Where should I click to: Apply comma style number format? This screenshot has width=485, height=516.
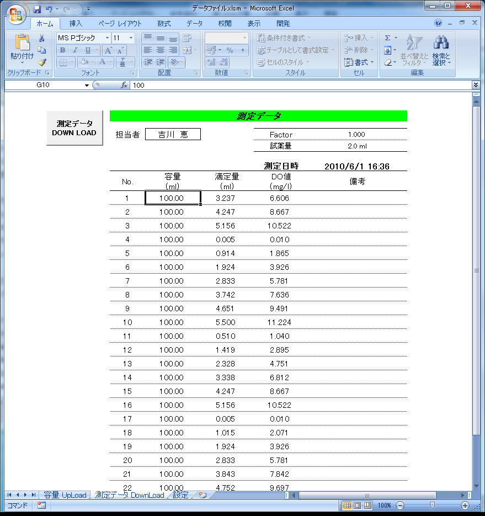point(243,50)
